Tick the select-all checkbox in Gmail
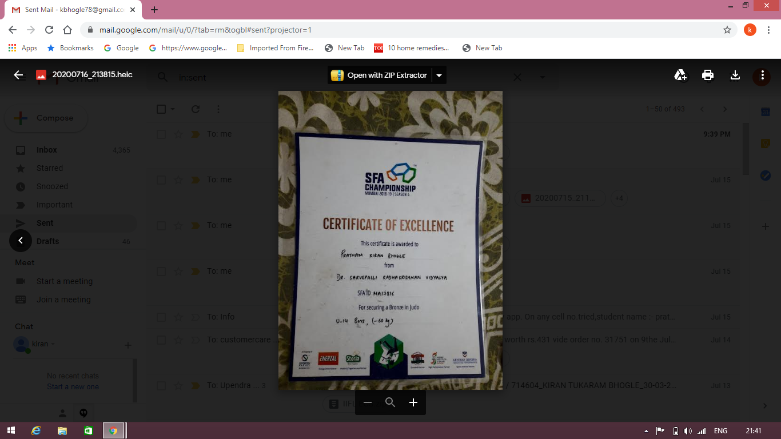Viewport: 781px width, 439px height. (x=161, y=109)
